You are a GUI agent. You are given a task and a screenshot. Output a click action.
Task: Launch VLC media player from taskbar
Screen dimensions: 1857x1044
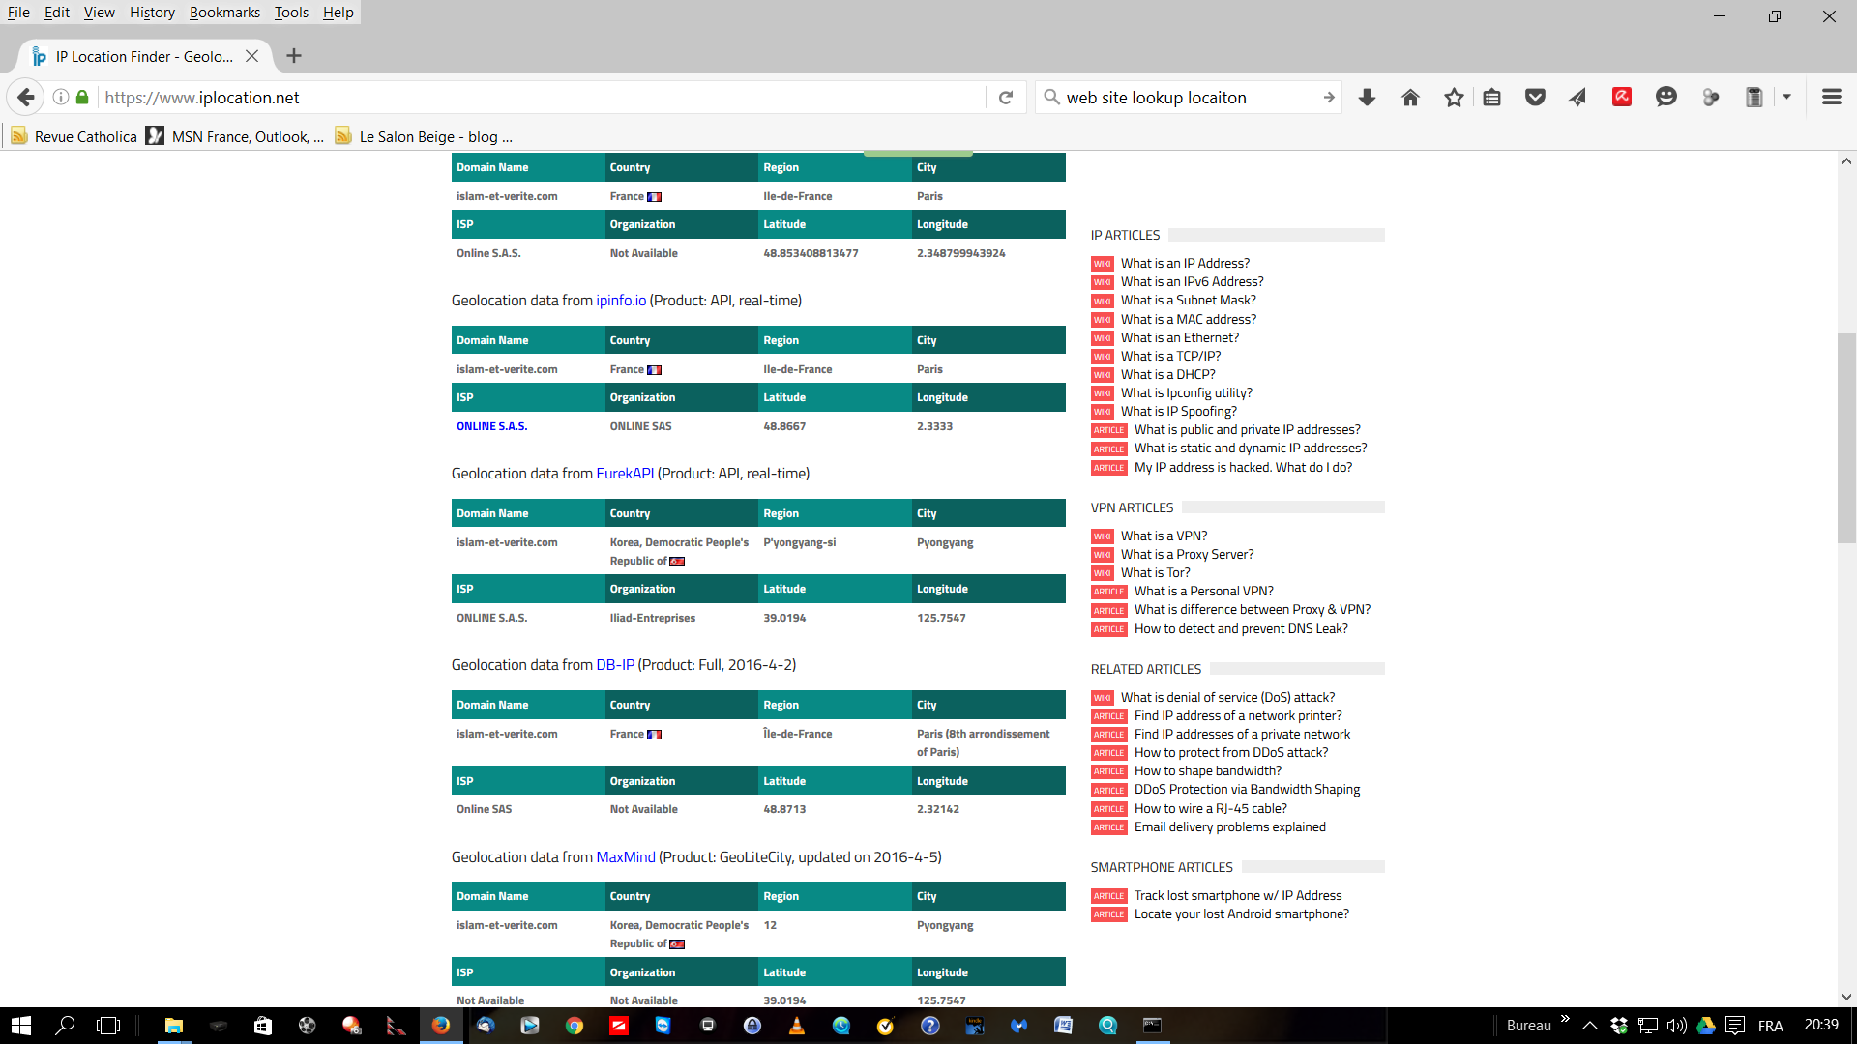[x=797, y=1026]
